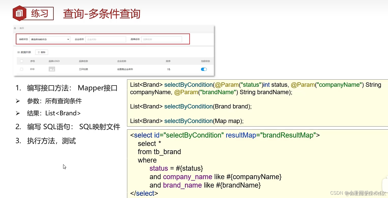Viewport: 388px width, 198px height.
Task: Click the code line from tb_brand
Action: tap(159, 152)
